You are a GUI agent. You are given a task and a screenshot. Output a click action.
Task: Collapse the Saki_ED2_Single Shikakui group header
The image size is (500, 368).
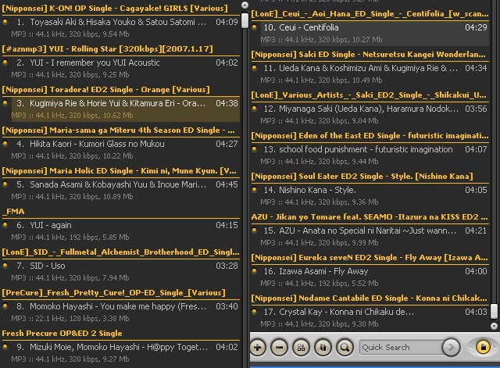pyautogui.click(x=370, y=95)
